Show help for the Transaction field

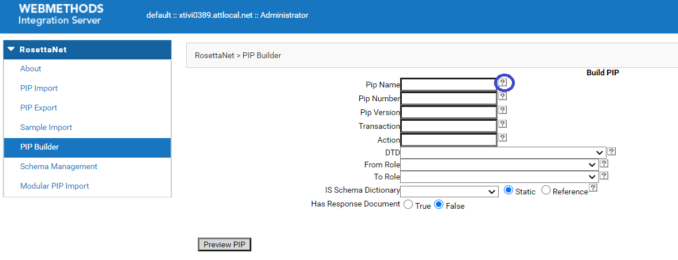pyautogui.click(x=502, y=124)
